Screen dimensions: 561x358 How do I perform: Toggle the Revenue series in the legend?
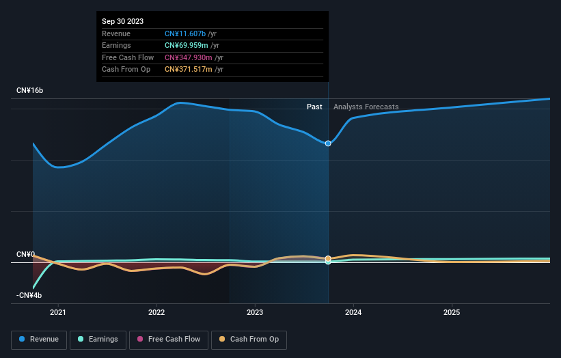[x=39, y=340]
